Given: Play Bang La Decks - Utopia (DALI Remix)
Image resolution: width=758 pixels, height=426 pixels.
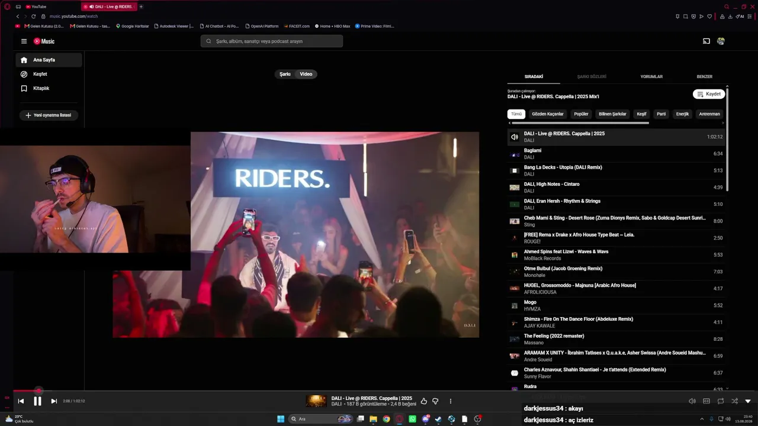Looking at the screenshot, I should click(x=616, y=170).
